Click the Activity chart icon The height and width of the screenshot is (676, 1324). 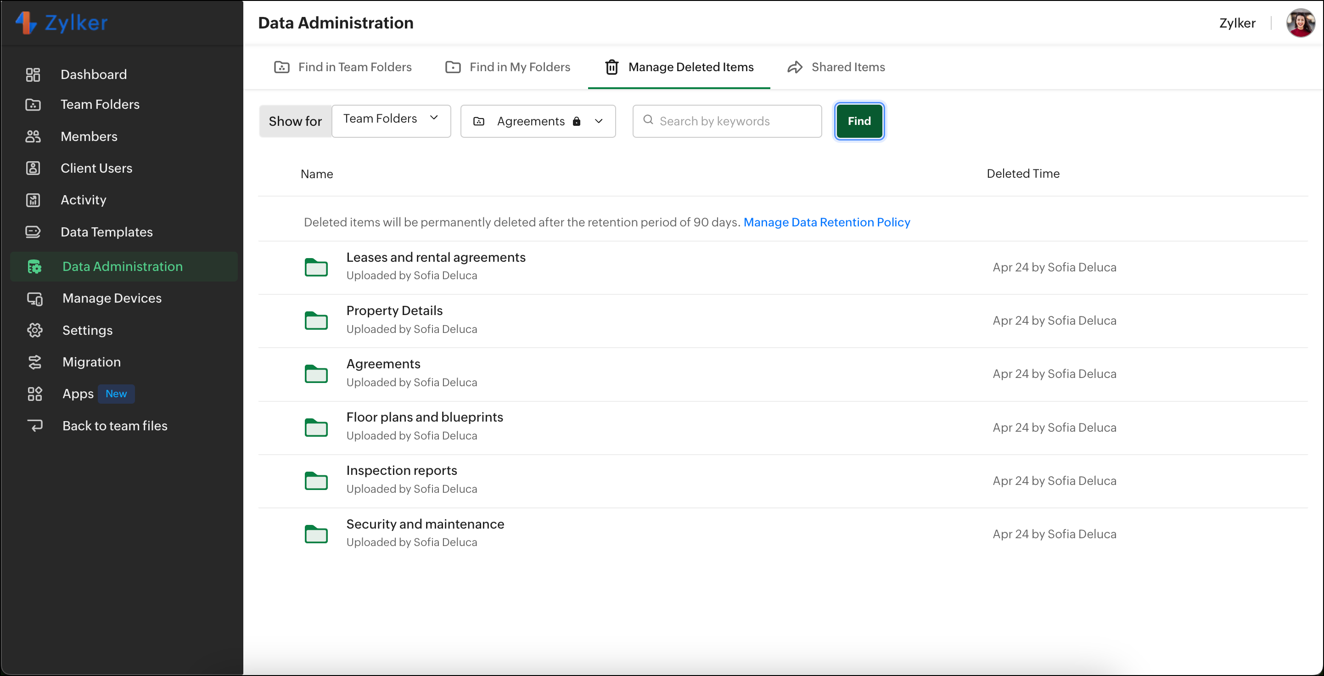click(33, 200)
